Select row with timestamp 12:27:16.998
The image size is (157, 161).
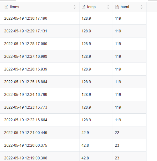pos(74,57)
